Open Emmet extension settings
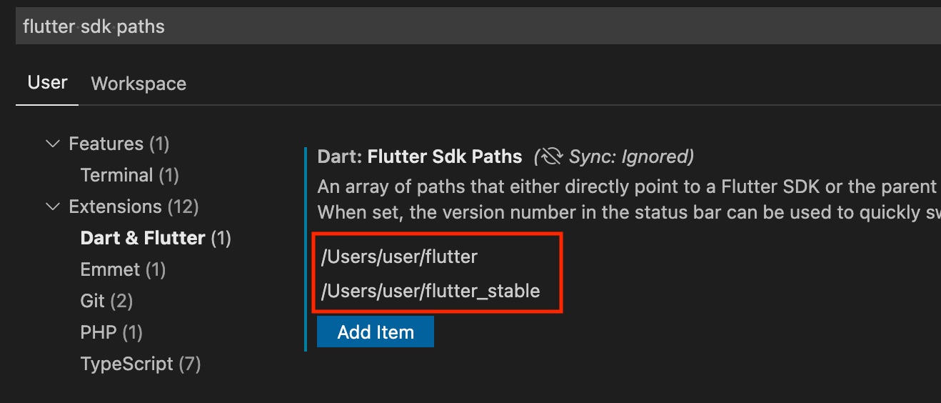The height and width of the screenshot is (403, 941). tap(123, 269)
